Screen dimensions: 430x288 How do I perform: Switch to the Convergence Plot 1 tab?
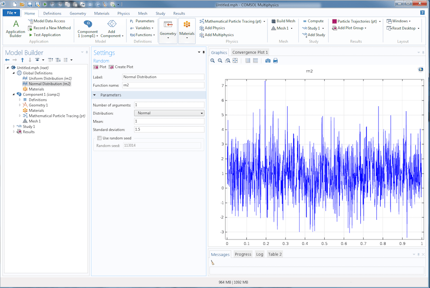(x=250, y=52)
